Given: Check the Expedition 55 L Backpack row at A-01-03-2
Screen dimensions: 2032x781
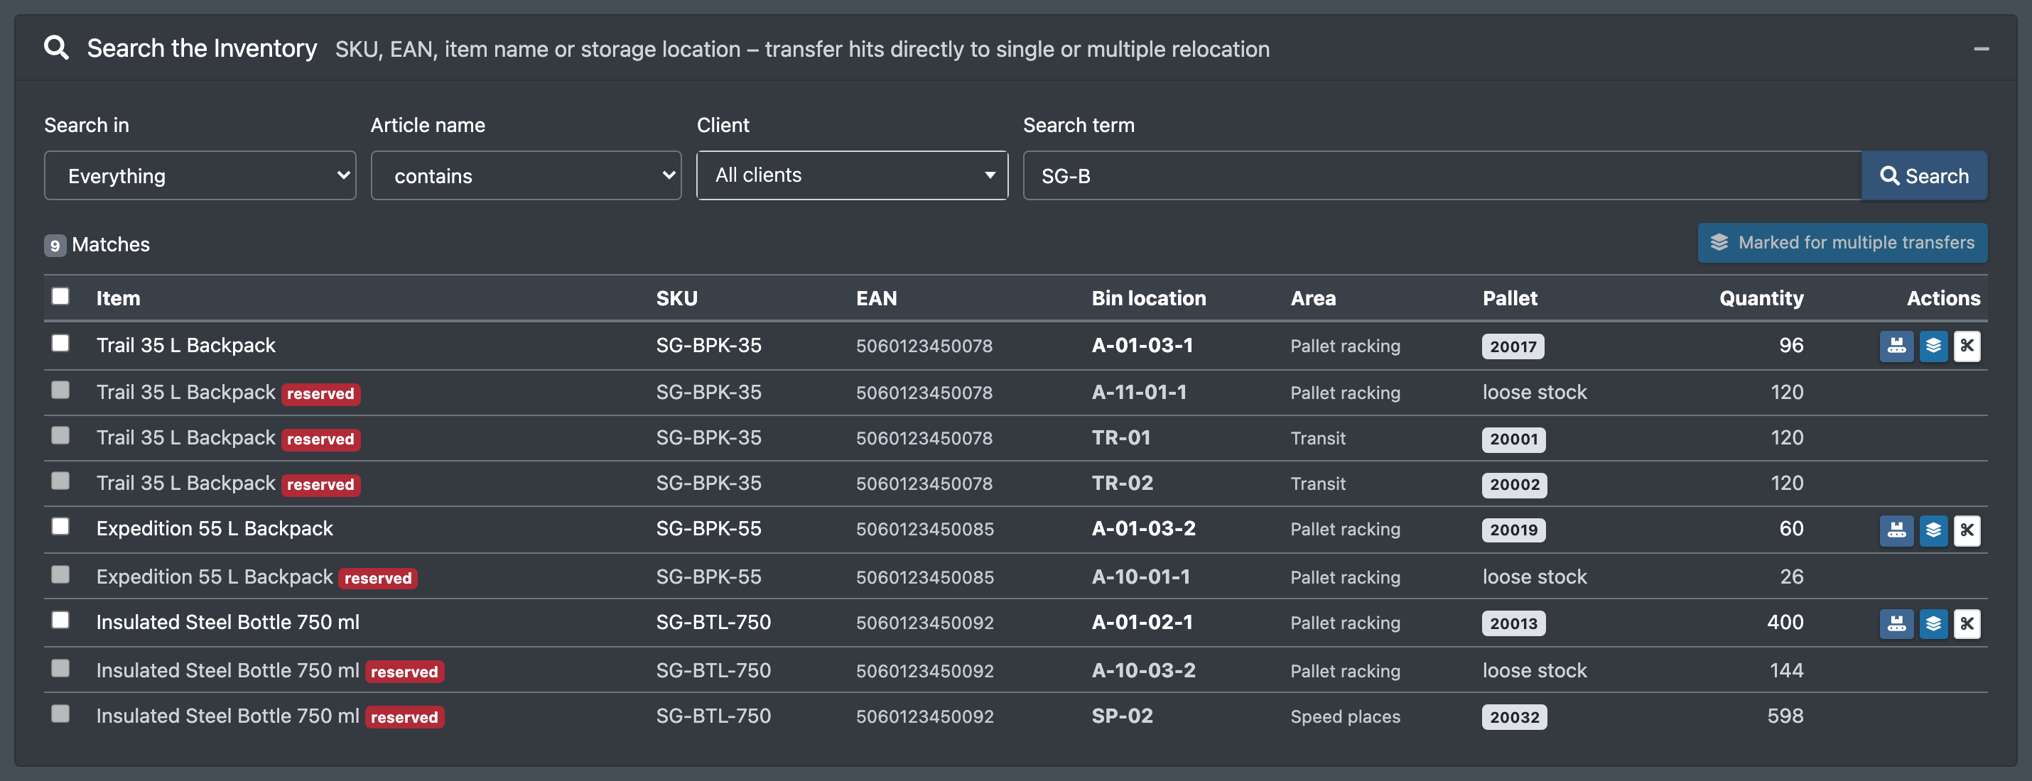Looking at the screenshot, I should 60,526.
